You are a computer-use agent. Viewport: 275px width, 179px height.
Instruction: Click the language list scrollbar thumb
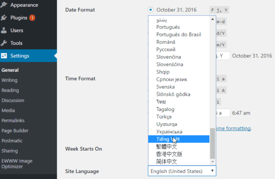213,143
